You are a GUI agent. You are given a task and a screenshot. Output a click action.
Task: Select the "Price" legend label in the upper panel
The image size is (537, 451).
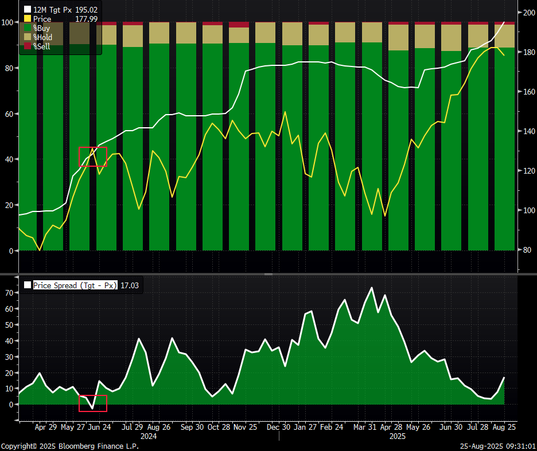tap(42, 19)
